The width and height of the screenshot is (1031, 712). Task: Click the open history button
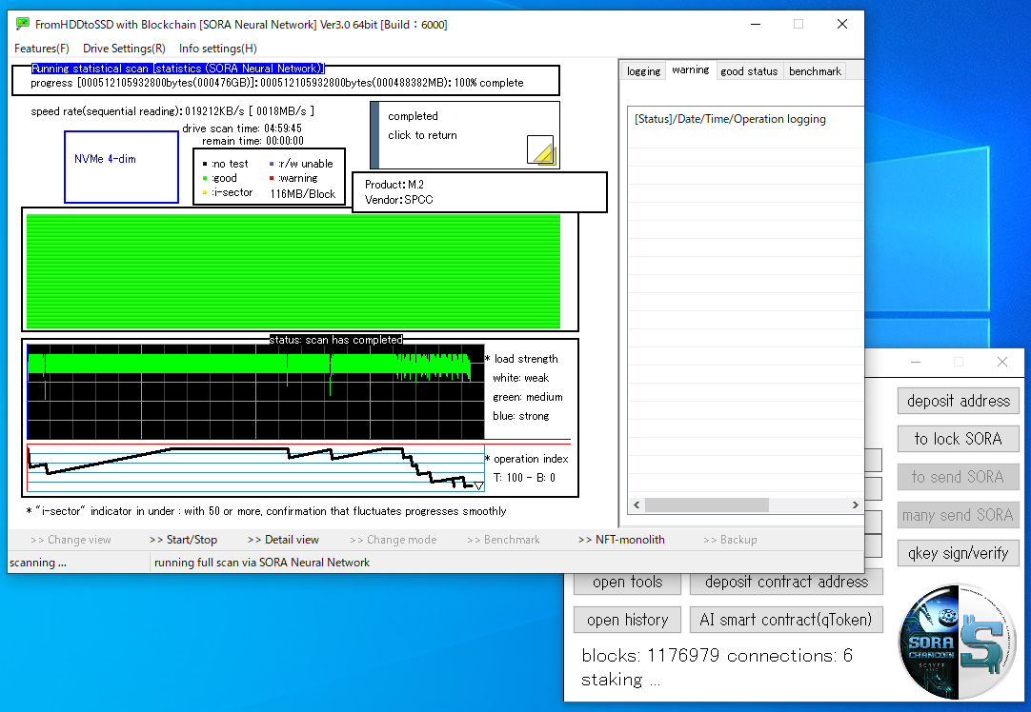(627, 620)
